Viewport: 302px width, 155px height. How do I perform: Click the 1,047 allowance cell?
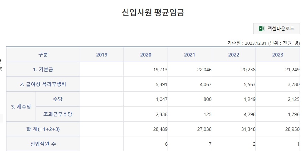click(145, 99)
